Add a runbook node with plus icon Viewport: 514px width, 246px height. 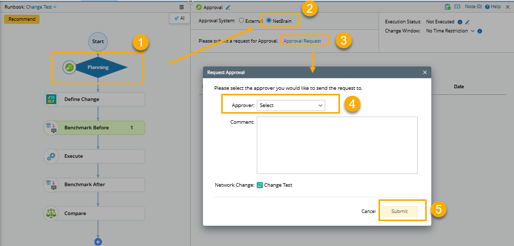[x=98, y=242]
